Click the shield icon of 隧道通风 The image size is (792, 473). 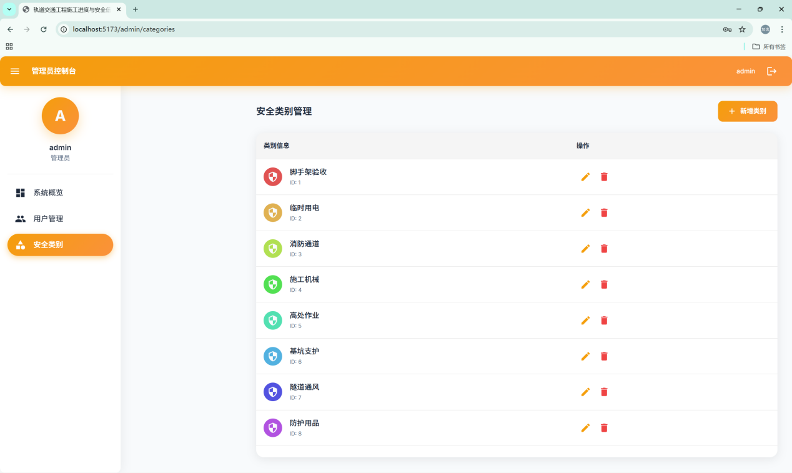tap(273, 392)
